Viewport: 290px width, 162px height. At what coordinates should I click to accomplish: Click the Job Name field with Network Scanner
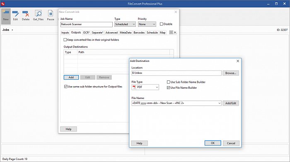point(86,24)
